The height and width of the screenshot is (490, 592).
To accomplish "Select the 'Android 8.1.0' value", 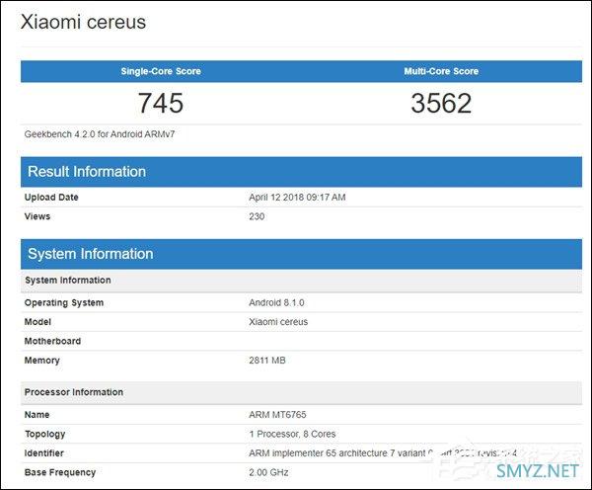I will tap(276, 303).
